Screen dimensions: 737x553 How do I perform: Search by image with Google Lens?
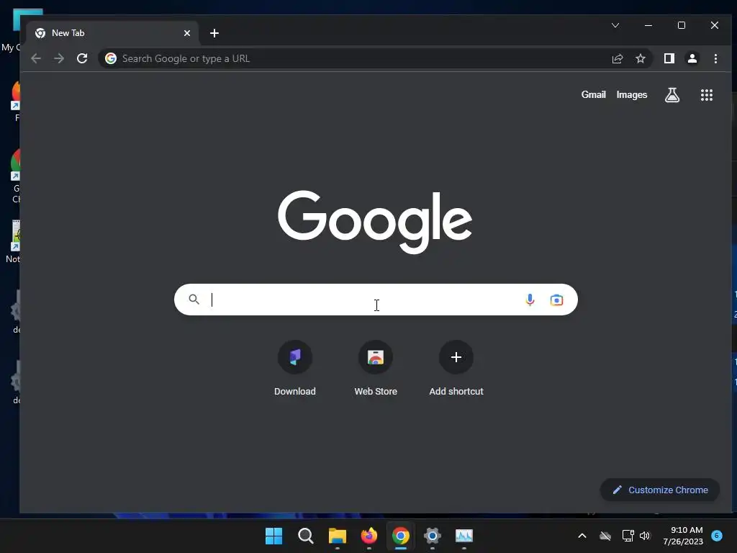point(556,300)
